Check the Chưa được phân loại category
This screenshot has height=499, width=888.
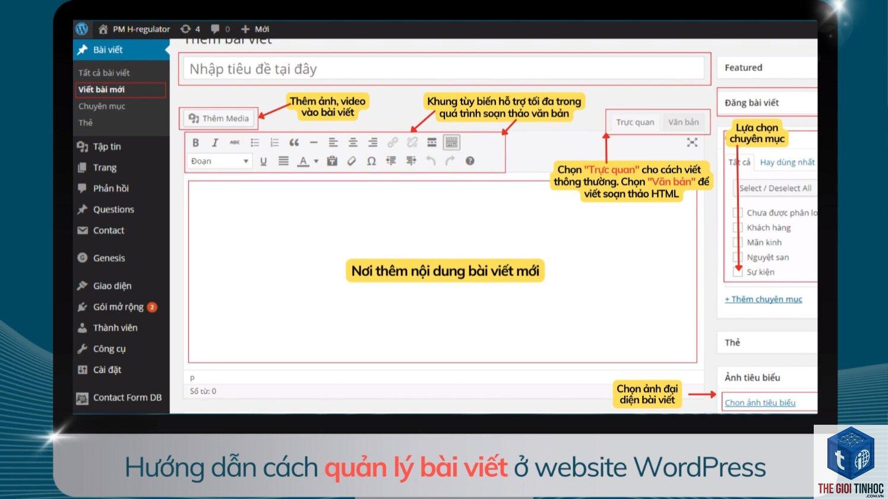click(x=738, y=213)
